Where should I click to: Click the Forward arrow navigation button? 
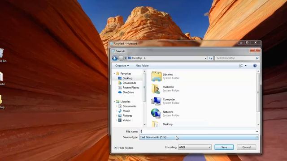click(x=121, y=58)
